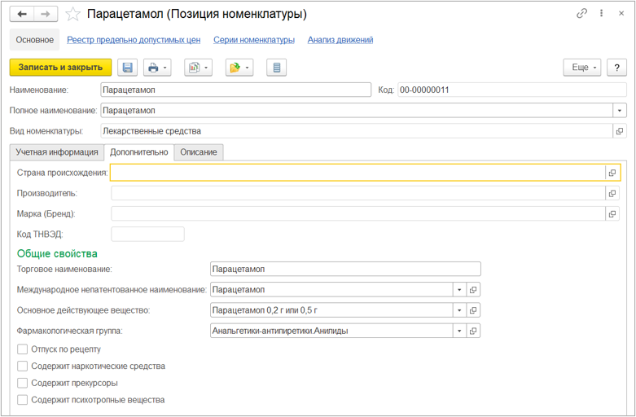Viewport: 636px width, 417px height.
Task: Open Международное непатентованное наименование record icon
Action: (x=473, y=290)
